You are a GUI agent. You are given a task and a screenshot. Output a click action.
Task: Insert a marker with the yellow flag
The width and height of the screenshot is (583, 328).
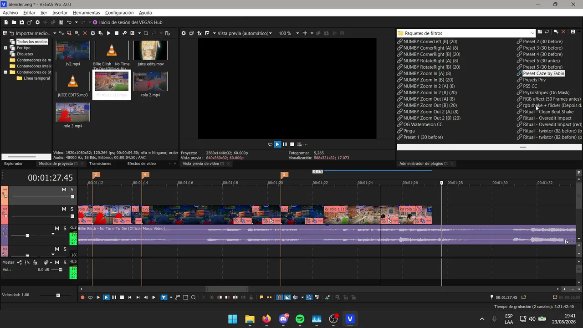[261, 297]
